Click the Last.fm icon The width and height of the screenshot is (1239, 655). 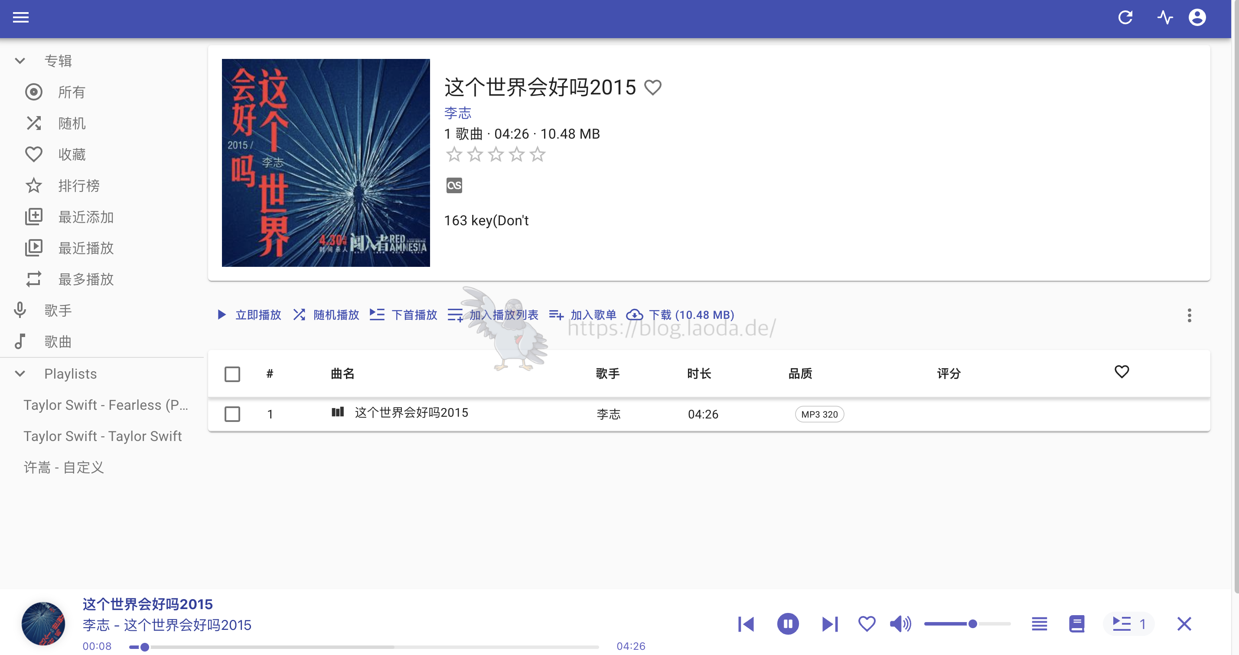(453, 185)
